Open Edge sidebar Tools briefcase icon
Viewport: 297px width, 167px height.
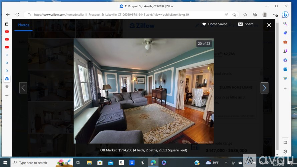click(285, 42)
